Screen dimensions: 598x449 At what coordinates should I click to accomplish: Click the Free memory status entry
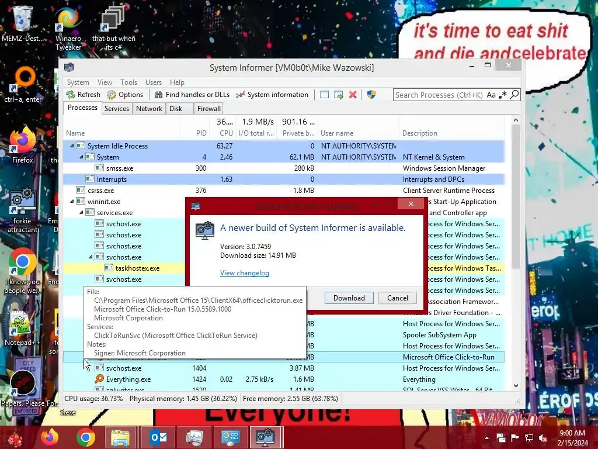pos(290,399)
